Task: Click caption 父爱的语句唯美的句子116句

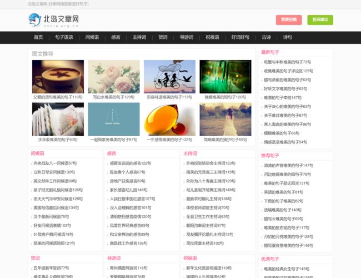Action: click(x=58, y=97)
